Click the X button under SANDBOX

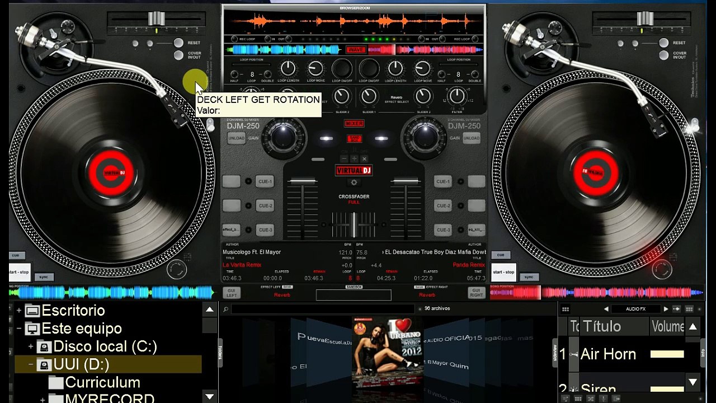click(364, 159)
